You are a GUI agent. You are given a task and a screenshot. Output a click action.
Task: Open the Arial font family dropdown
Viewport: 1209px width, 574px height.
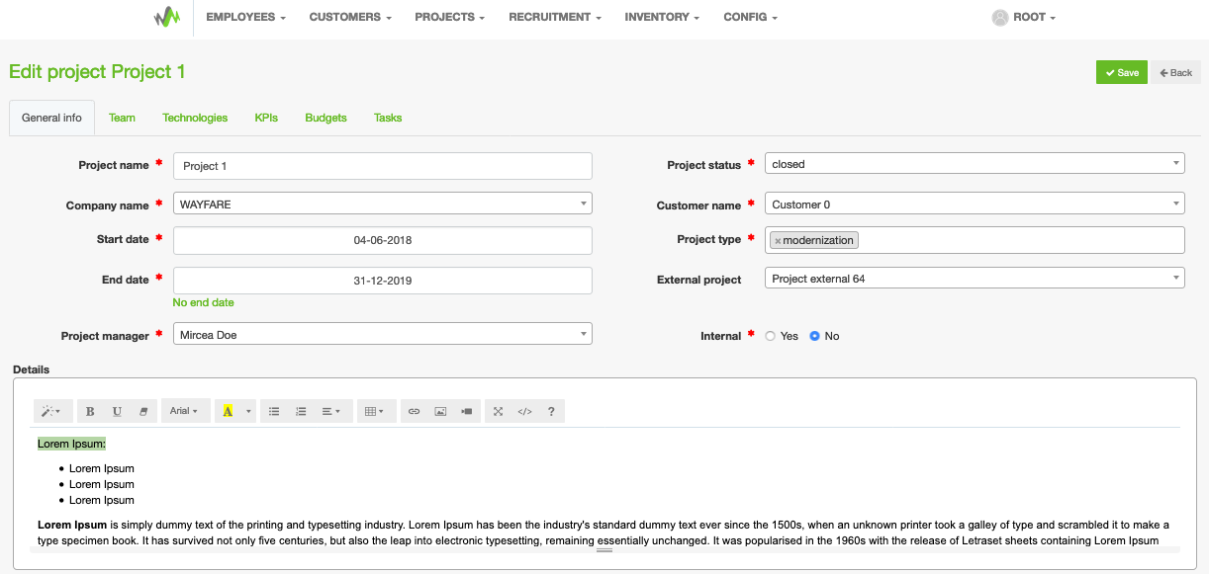pyautogui.click(x=184, y=411)
